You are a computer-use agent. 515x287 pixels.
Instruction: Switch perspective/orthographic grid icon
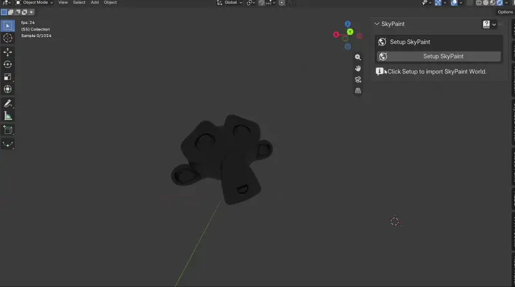click(x=358, y=91)
